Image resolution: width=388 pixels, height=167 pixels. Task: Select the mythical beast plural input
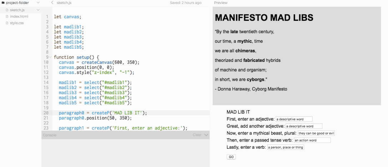pyautogui.click(x=316, y=133)
